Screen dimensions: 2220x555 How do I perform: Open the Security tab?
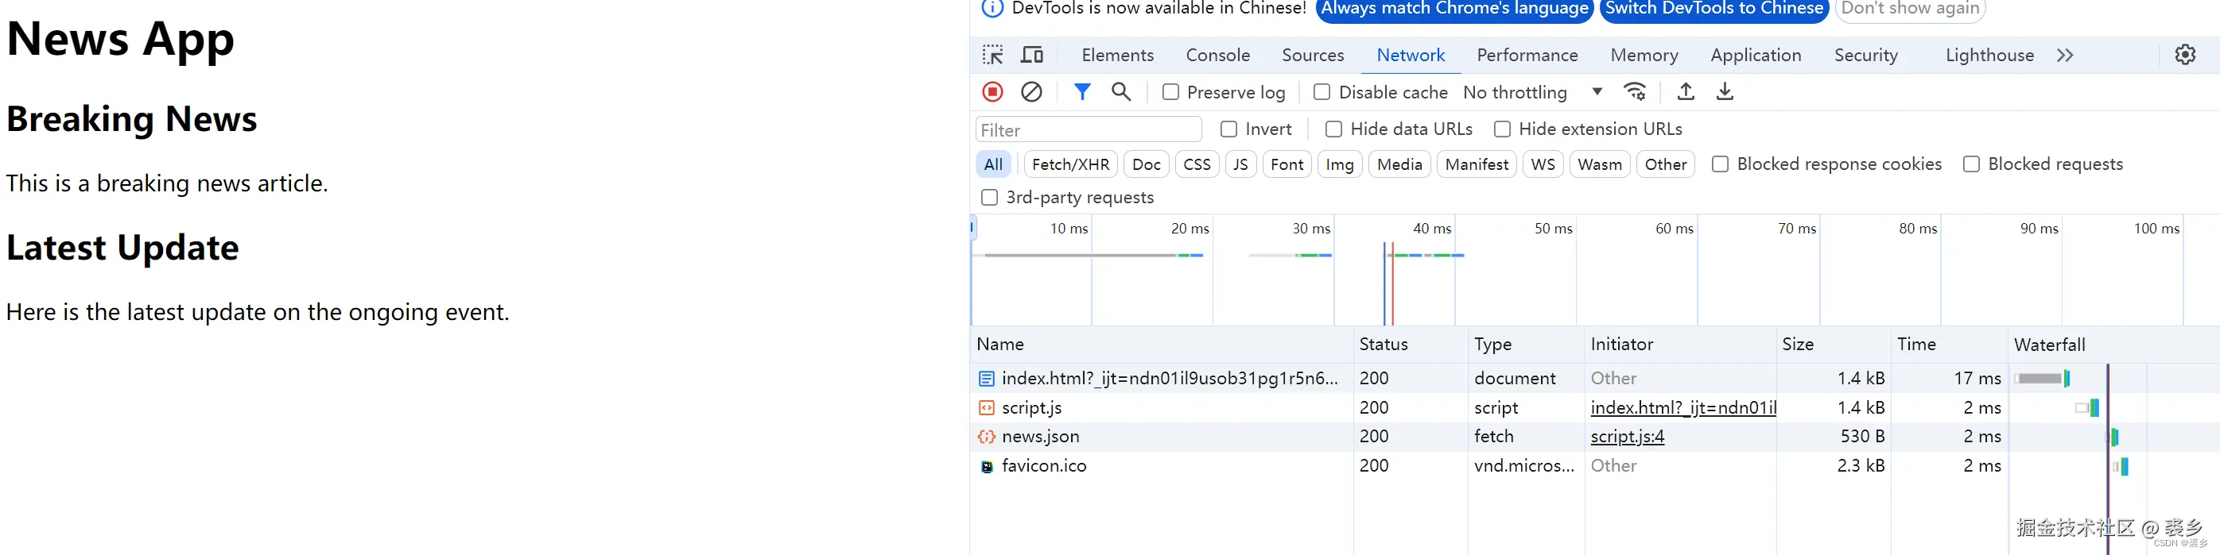(x=1866, y=55)
